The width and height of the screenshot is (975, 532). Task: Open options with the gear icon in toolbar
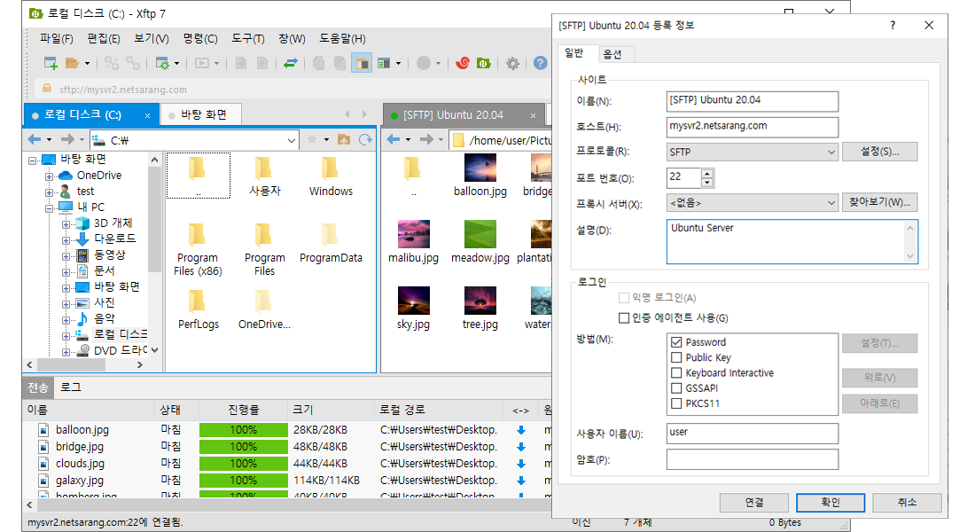pyautogui.click(x=512, y=63)
